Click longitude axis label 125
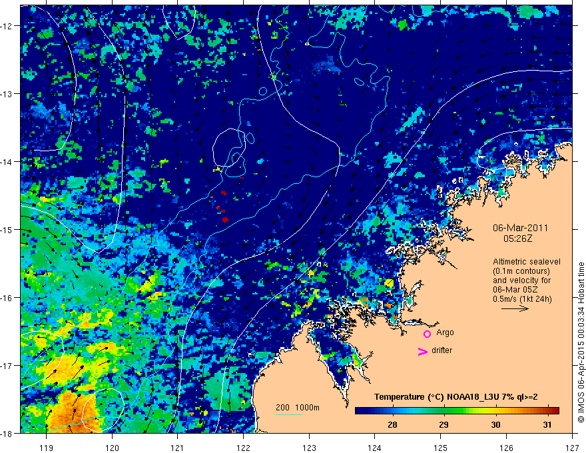The image size is (586, 453). point(441,448)
